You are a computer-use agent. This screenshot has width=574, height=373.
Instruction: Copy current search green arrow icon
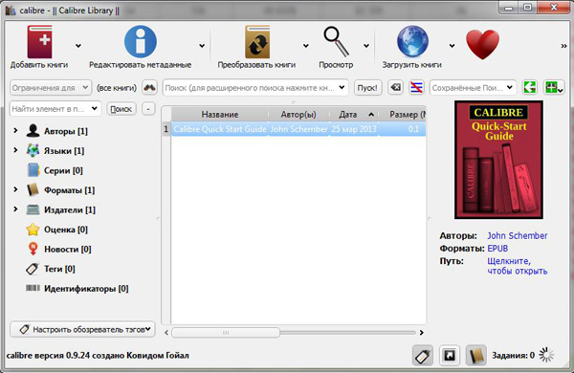coord(529,87)
